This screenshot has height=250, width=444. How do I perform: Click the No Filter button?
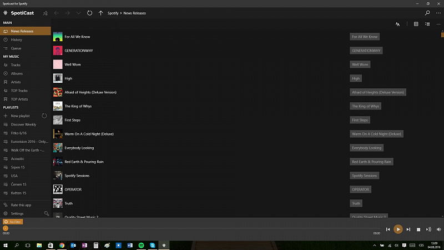(x=13, y=222)
